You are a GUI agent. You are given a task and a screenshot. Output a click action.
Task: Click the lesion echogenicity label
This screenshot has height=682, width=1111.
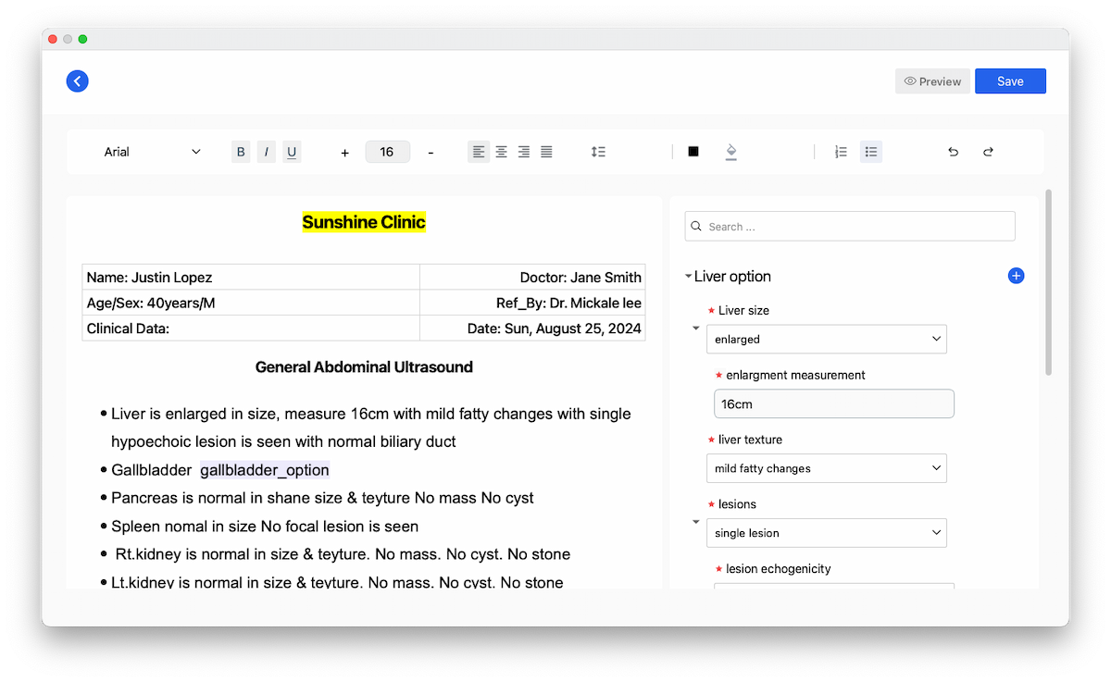(778, 569)
